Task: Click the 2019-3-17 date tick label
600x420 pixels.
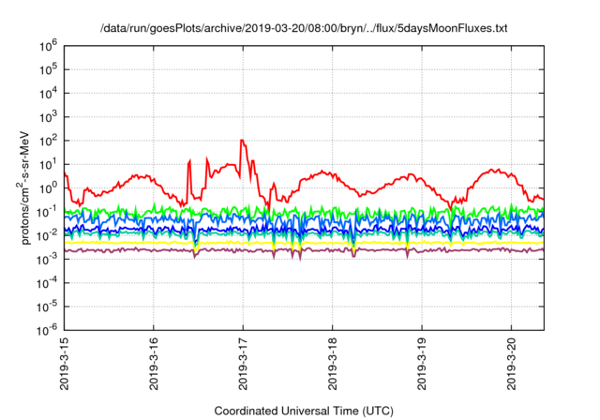Action: (243, 364)
